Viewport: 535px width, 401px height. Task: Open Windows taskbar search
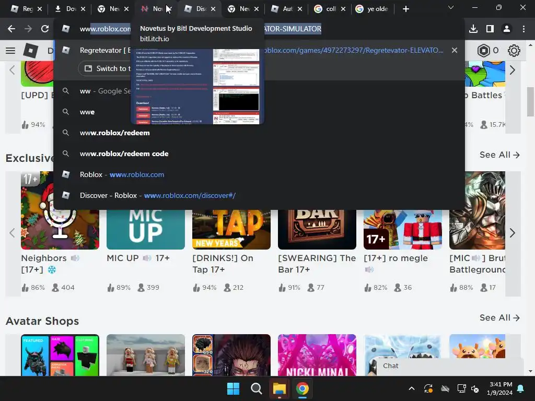tap(256, 388)
